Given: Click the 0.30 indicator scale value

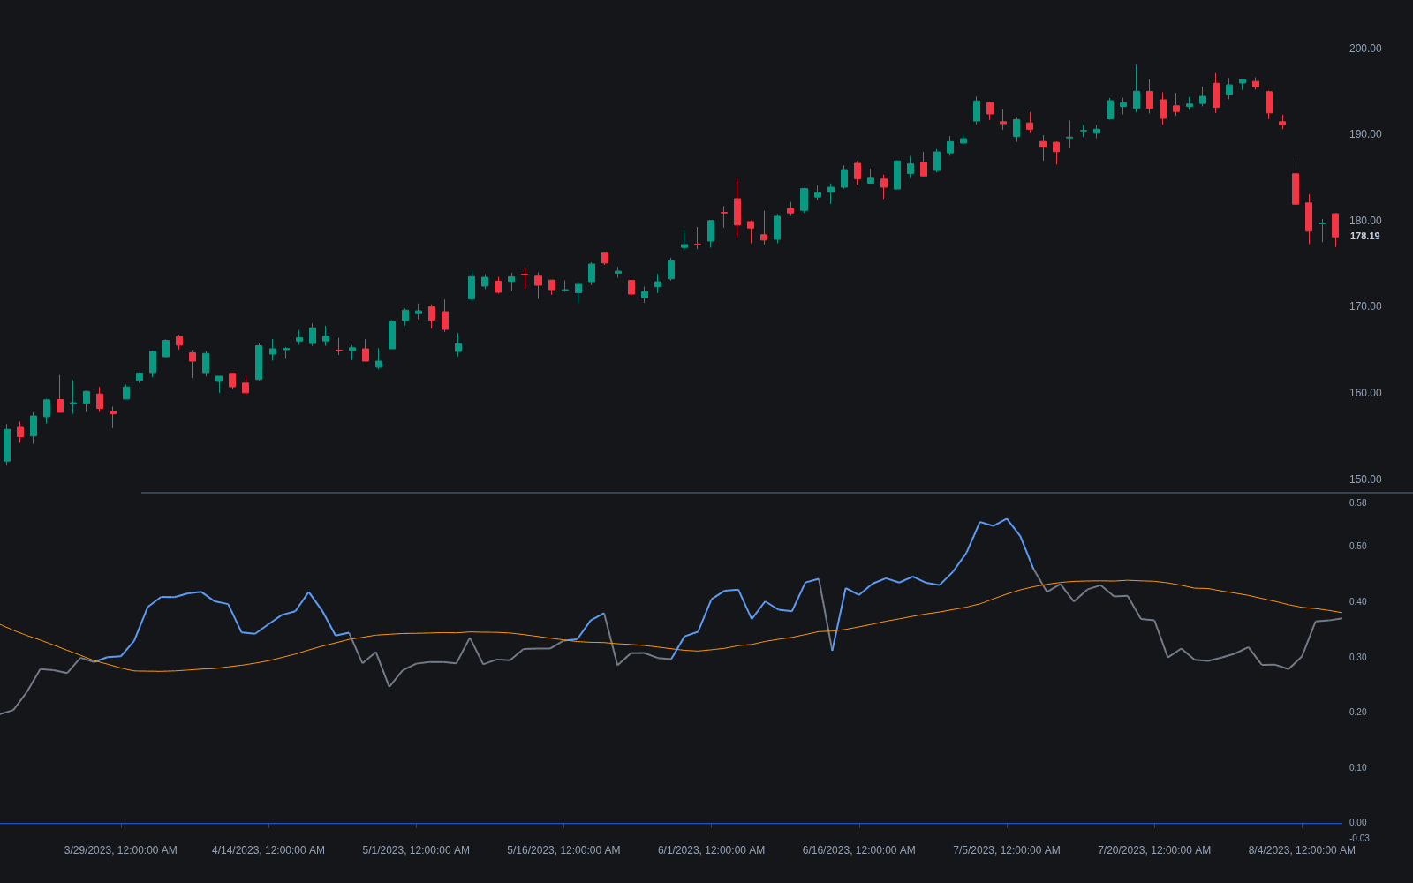Looking at the screenshot, I should click(1358, 658).
